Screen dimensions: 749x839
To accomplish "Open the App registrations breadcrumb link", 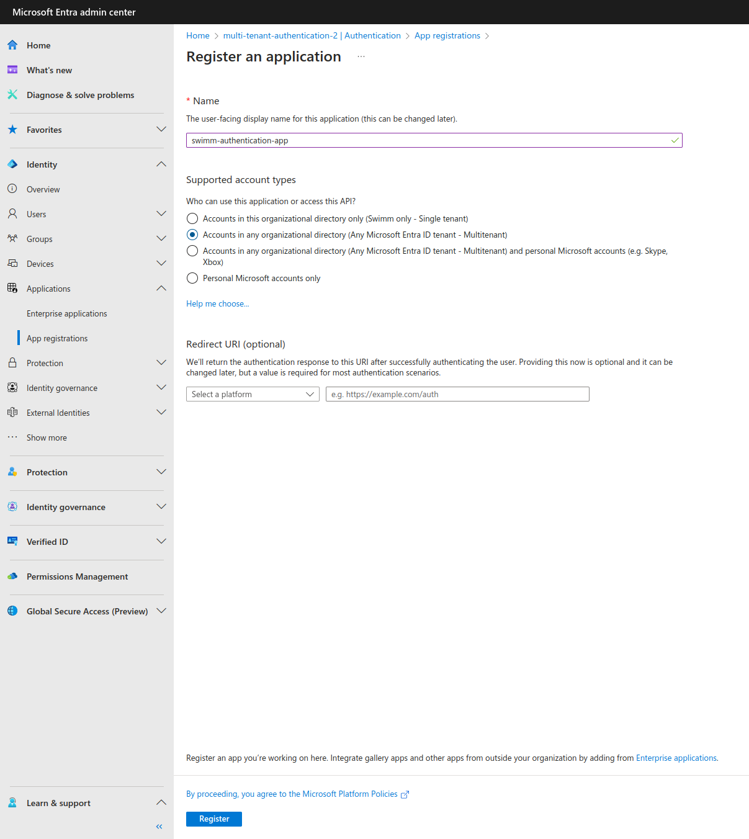I will coord(447,35).
